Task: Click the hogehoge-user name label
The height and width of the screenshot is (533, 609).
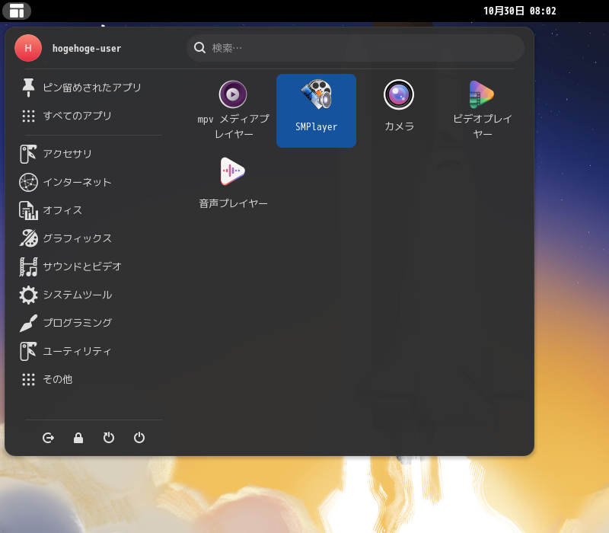Action: pos(87,49)
